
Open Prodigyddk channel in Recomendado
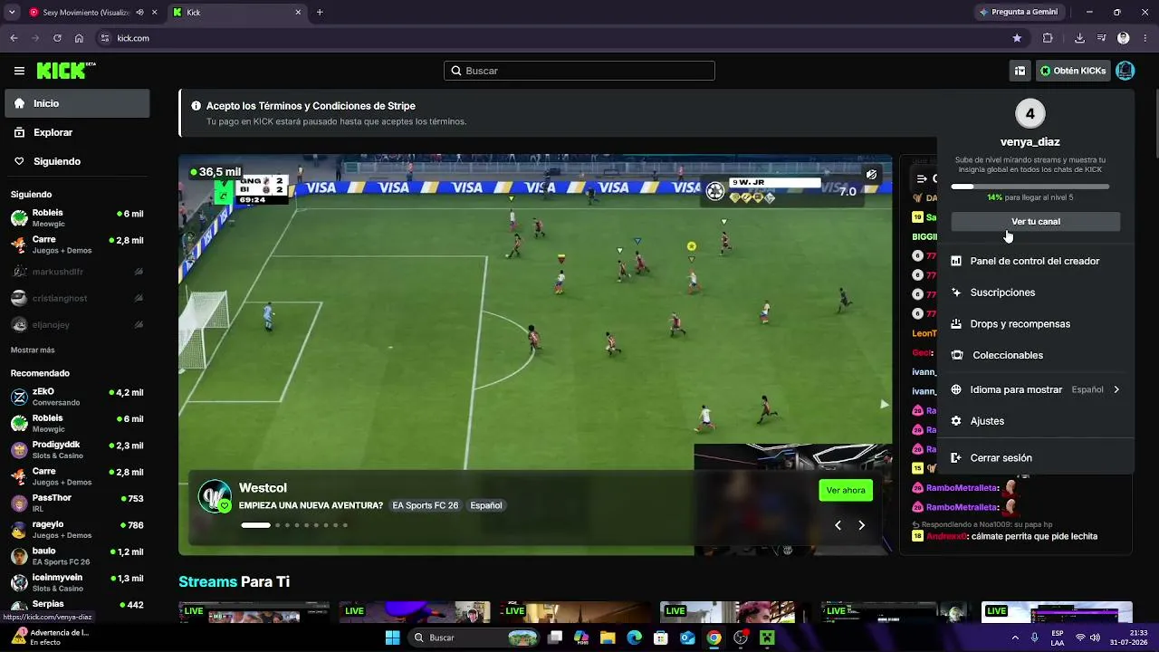point(77,449)
